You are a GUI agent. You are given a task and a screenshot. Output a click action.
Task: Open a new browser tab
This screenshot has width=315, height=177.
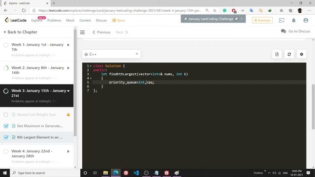point(54,3)
